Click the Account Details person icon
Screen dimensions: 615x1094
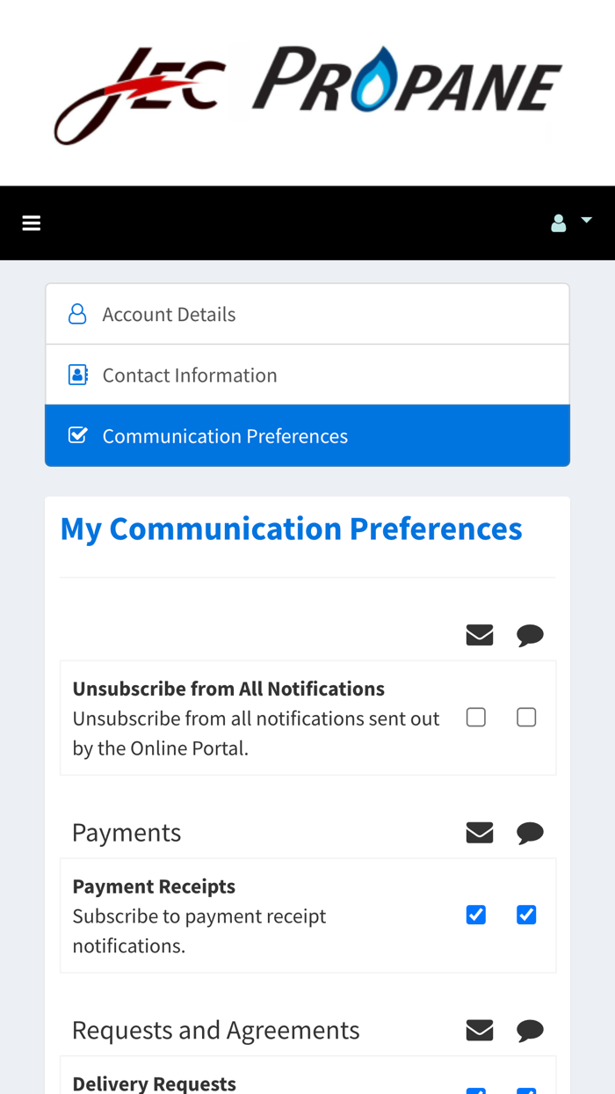pos(77,314)
